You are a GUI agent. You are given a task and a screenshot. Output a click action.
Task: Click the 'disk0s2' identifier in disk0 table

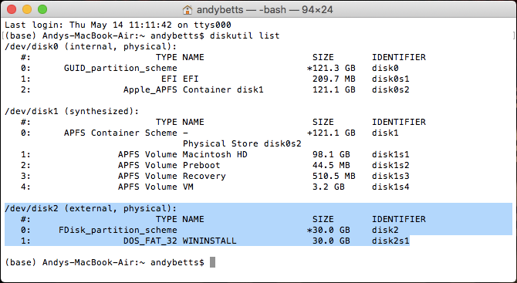pyautogui.click(x=390, y=89)
